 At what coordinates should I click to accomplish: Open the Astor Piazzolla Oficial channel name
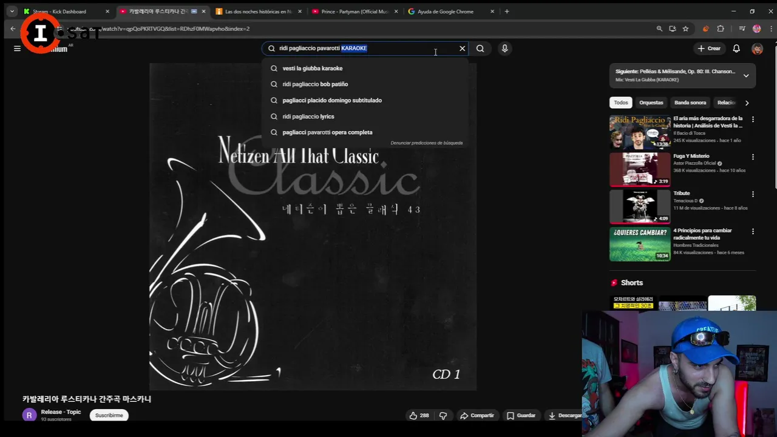pyautogui.click(x=695, y=163)
